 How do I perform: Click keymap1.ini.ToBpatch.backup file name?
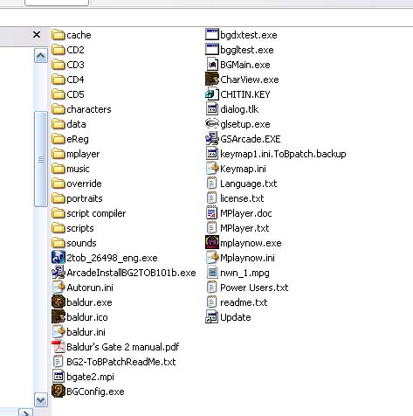click(x=283, y=154)
